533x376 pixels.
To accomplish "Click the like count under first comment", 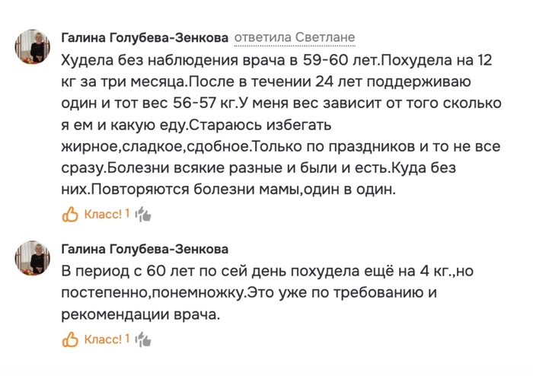I will pos(127,214).
